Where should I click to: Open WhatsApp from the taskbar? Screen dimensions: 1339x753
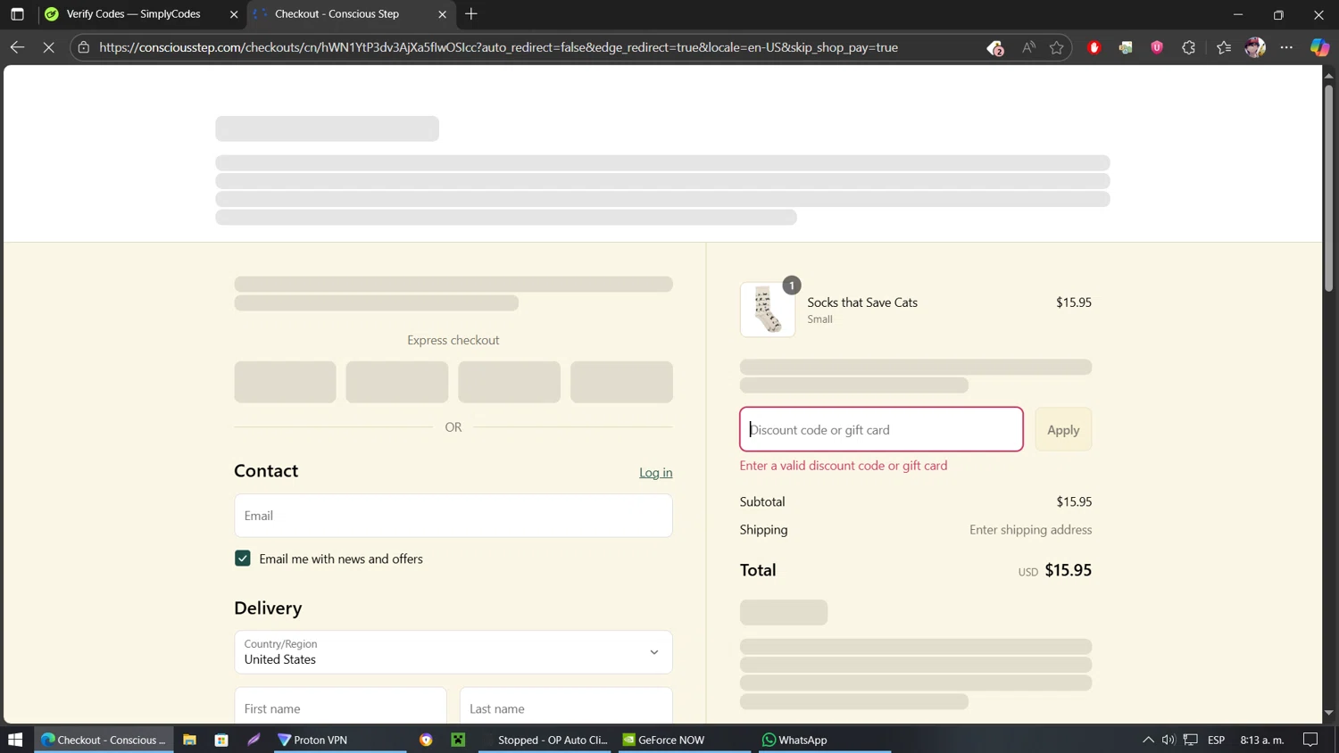coord(825,740)
